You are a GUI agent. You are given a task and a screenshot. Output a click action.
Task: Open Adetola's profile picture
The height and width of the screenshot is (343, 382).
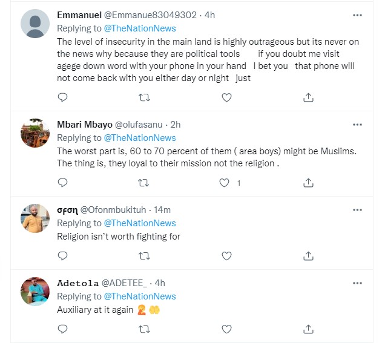[35, 292]
